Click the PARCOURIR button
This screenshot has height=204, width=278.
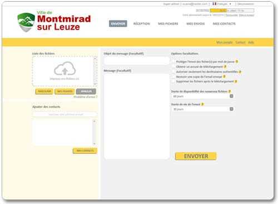pos(44,91)
